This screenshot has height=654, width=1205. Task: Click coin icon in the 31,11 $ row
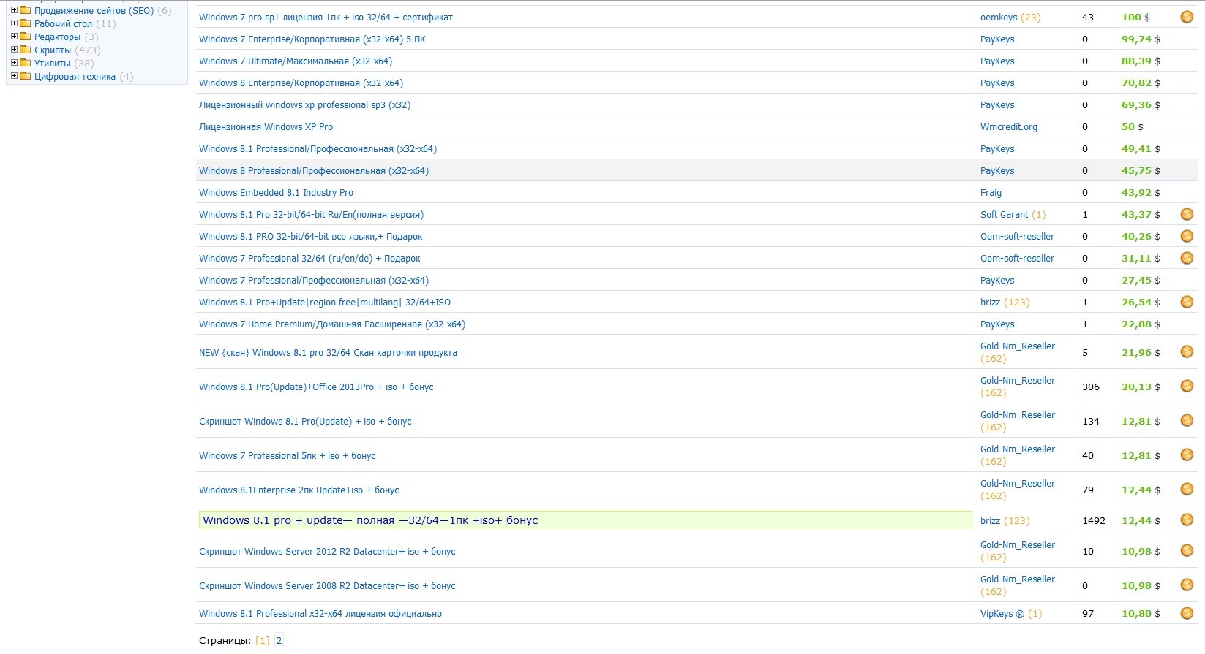[1187, 258]
